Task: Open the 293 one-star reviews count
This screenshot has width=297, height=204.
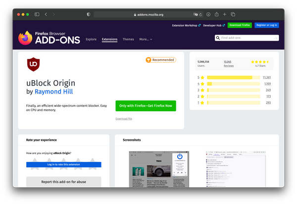Action: pos(268,103)
